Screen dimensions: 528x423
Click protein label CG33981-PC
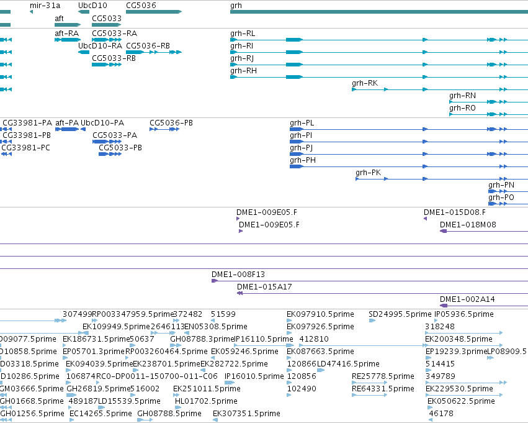25,148
